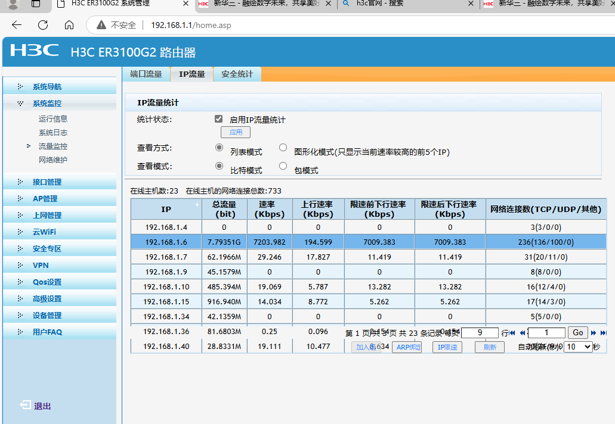Toggle the 启用IP流量统计 checkbox
The image size is (615, 424).
[219, 119]
